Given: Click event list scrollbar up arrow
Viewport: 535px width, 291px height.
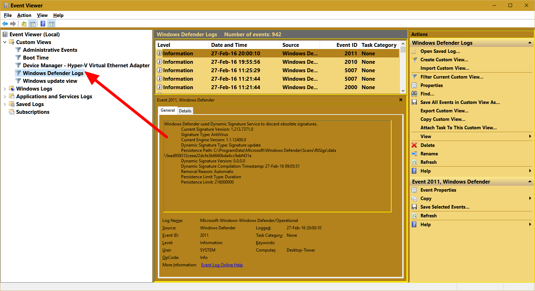Looking at the screenshot, I should [403, 44].
